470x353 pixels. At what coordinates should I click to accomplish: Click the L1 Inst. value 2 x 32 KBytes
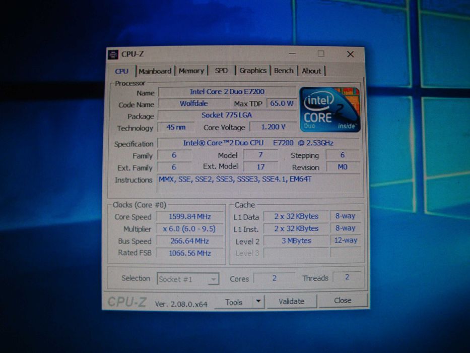(x=296, y=229)
